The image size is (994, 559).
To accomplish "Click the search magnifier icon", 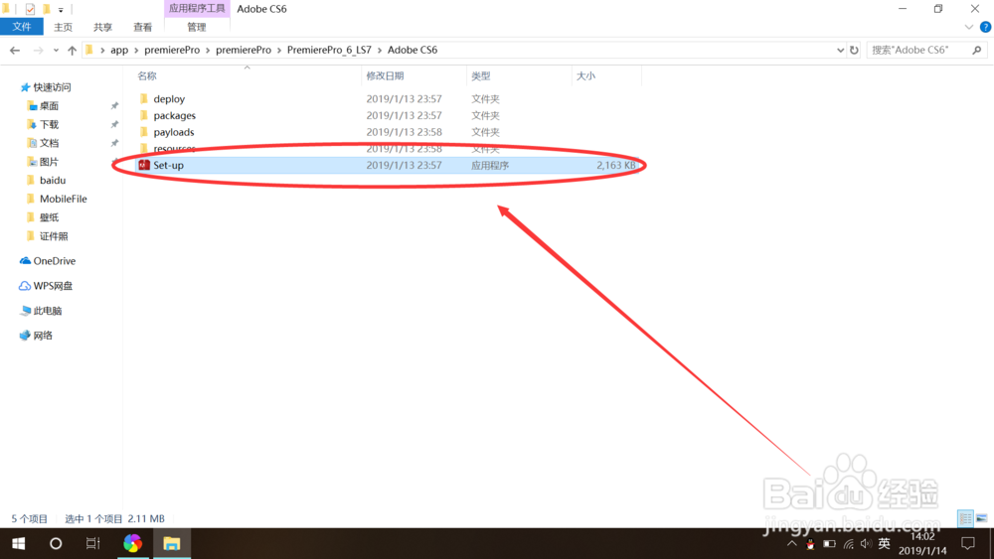I will pos(977,50).
